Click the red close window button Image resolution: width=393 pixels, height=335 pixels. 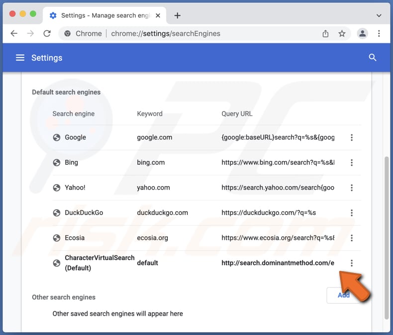click(12, 14)
